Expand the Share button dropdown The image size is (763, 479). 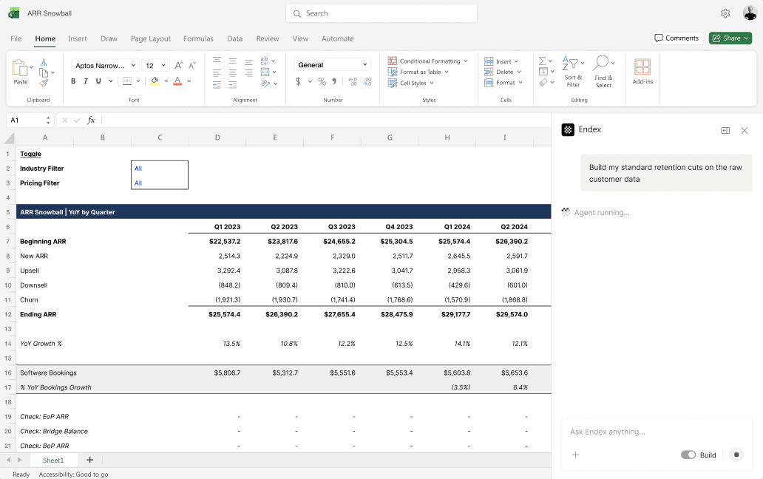point(746,38)
